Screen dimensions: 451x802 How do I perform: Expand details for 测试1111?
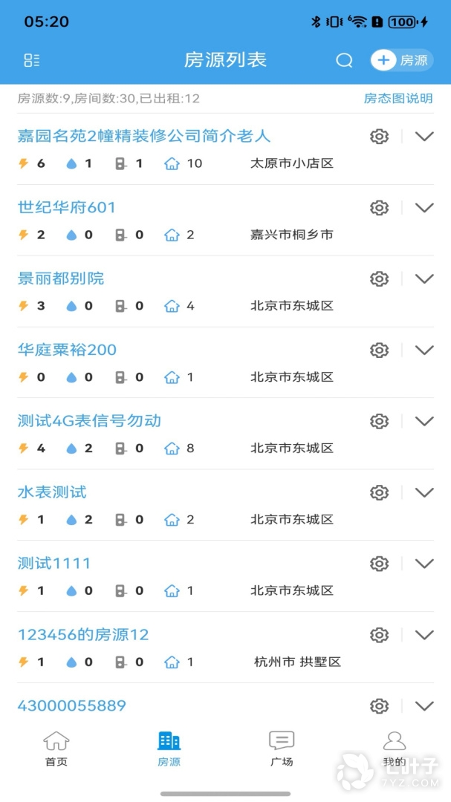[424, 563]
